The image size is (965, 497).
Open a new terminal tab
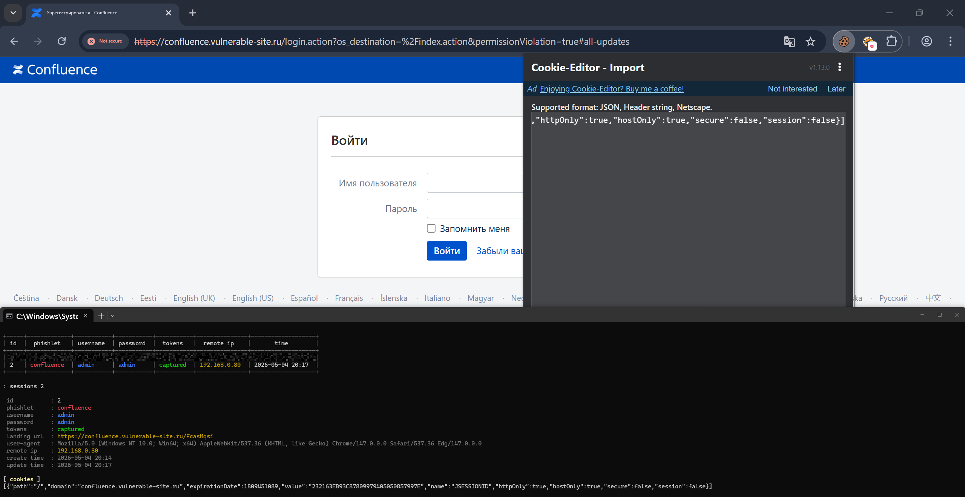[101, 316]
